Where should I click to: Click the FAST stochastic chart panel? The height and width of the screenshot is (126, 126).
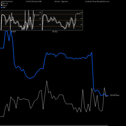(x=21, y=20)
